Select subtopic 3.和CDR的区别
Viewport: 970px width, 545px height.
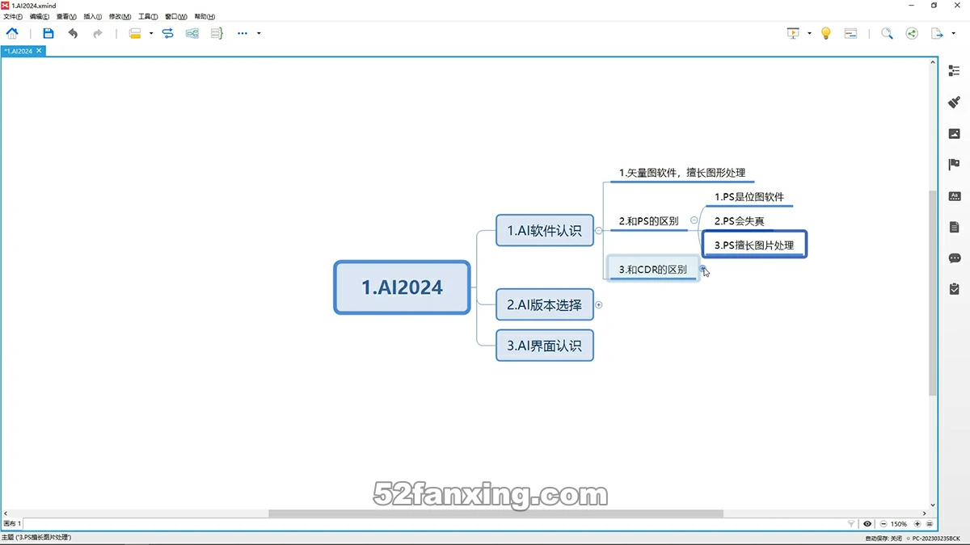[x=653, y=270]
